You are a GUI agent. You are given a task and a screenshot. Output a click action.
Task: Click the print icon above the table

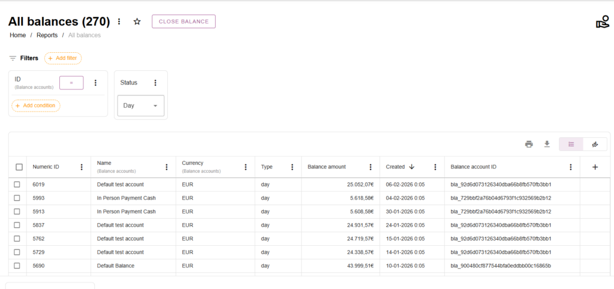coord(529,144)
